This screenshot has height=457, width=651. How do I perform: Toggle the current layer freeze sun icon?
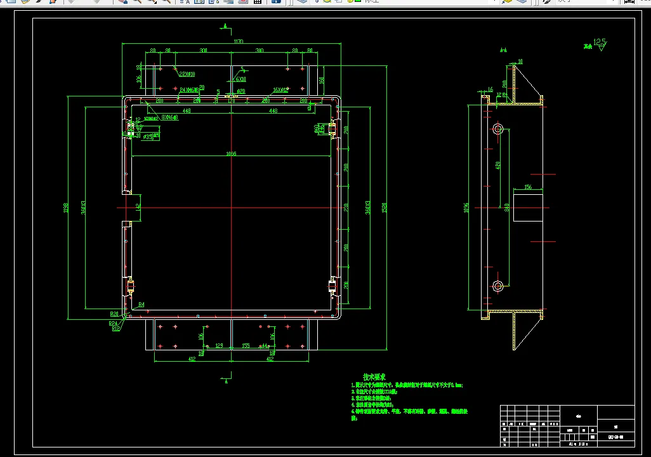(327, 2)
